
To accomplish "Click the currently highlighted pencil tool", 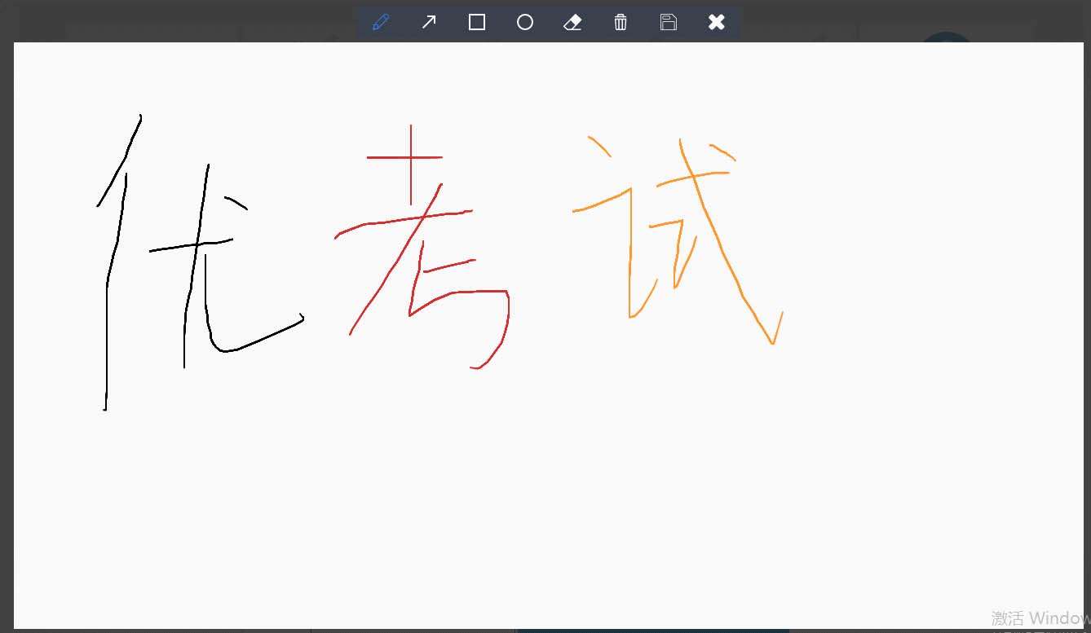I will click(380, 22).
